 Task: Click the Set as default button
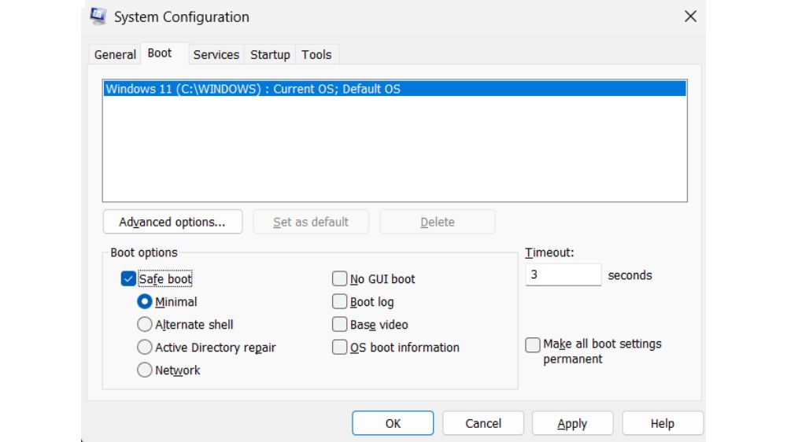pos(311,222)
